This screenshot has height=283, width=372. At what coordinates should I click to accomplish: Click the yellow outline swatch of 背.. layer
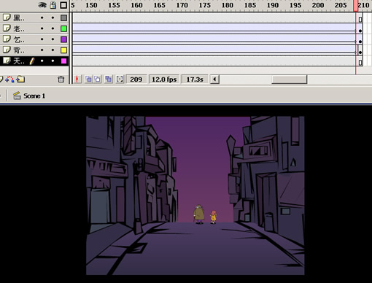click(63, 50)
